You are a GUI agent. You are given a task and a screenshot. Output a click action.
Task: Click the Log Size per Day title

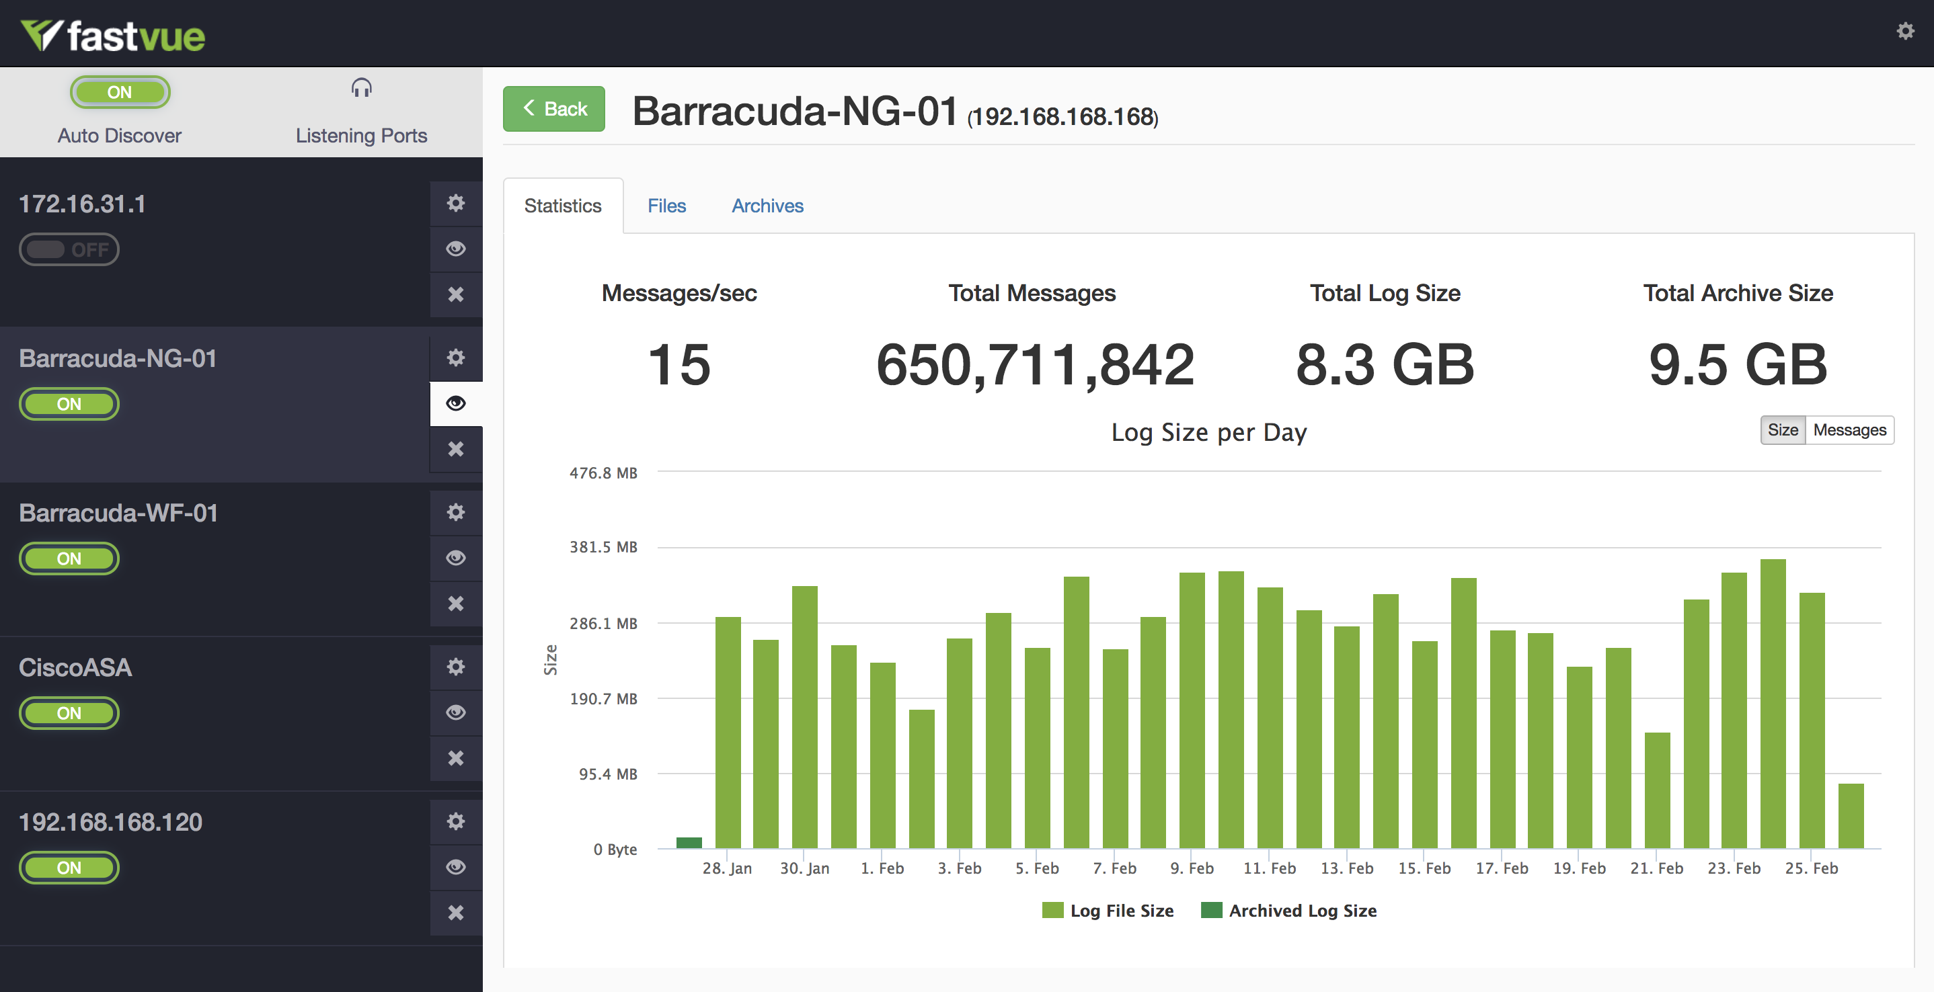point(1209,432)
